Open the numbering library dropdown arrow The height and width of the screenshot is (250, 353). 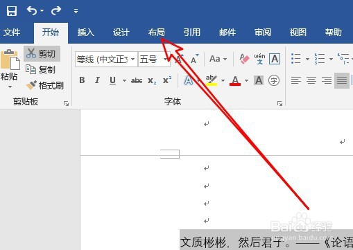point(331,59)
